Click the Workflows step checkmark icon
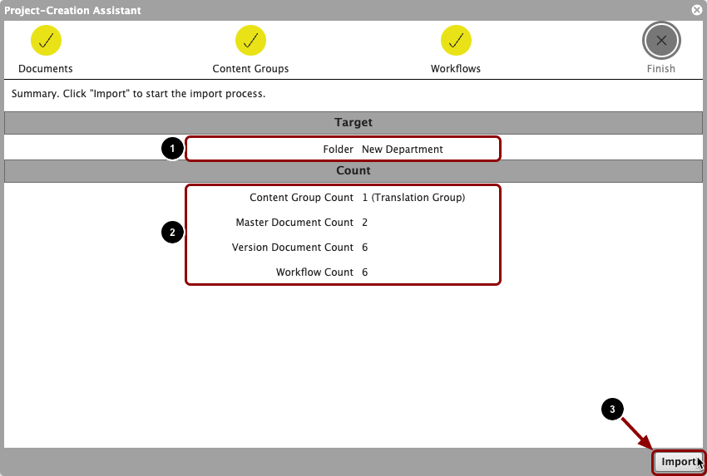 click(x=456, y=41)
